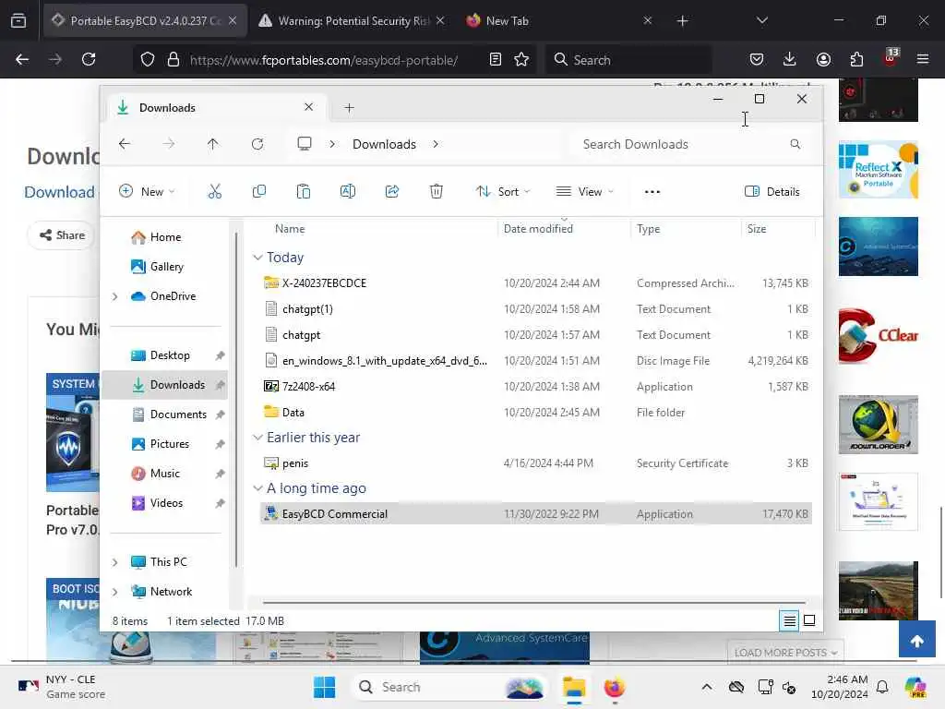The width and height of the screenshot is (945, 709).
Task: Open Firefox from the taskbar
Action: pyautogui.click(x=614, y=687)
